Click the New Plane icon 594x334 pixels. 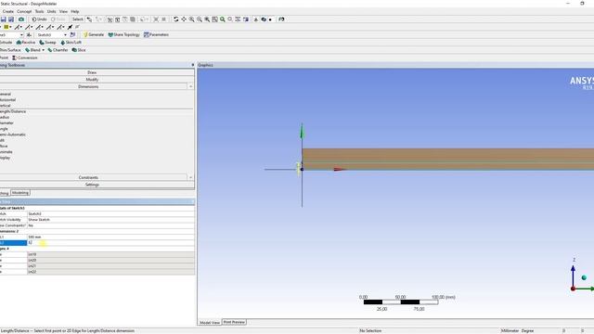(x=29, y=35)
